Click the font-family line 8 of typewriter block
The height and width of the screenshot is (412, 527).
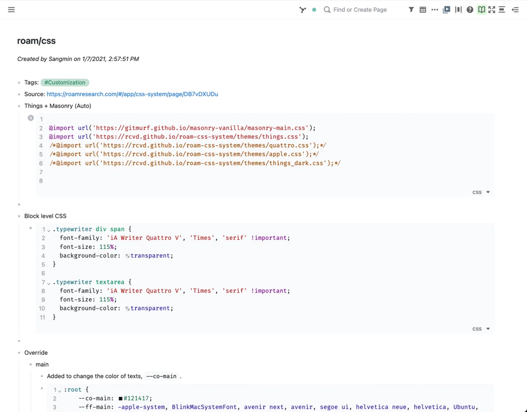pyautogui.click(x=175, y=291)
